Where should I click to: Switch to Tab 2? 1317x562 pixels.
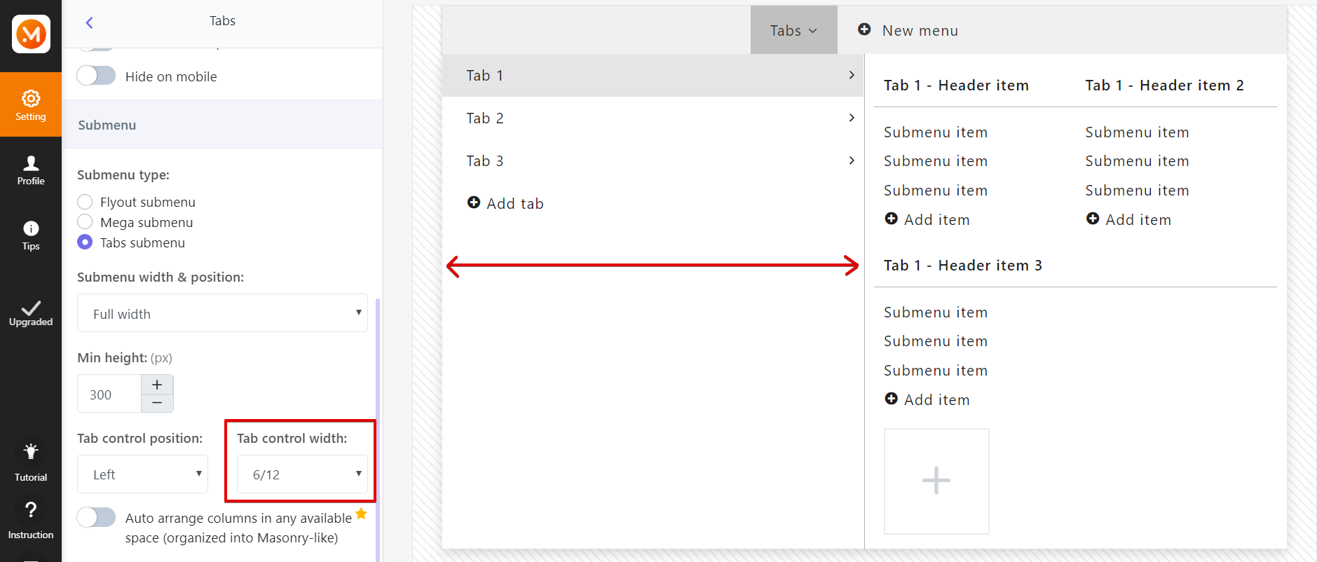click(x=653, y=118)
